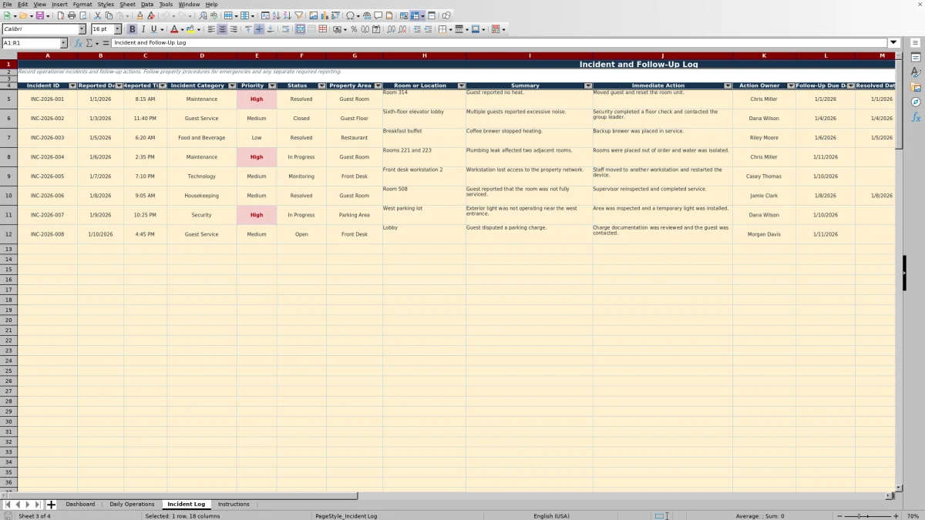Click the Cut scissors icon
925x520 pixels.
click(98, 15)
